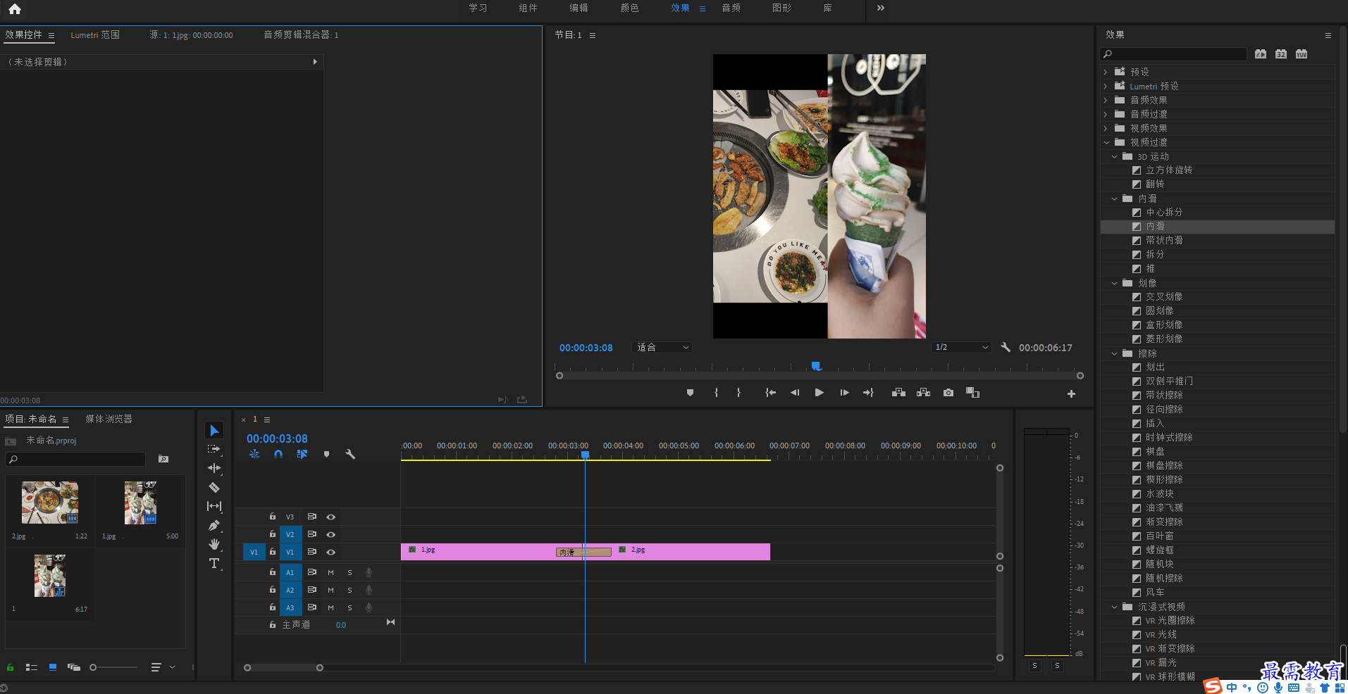Click the timeline horizontal zoom scrollbar
Screen dimensions: 1348x694
(x=283, y=668)
